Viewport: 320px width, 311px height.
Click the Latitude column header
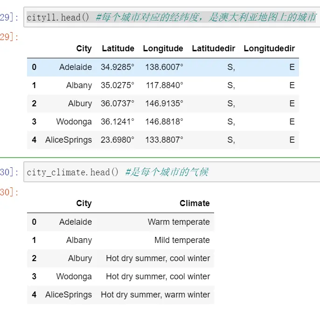point(118,48)
